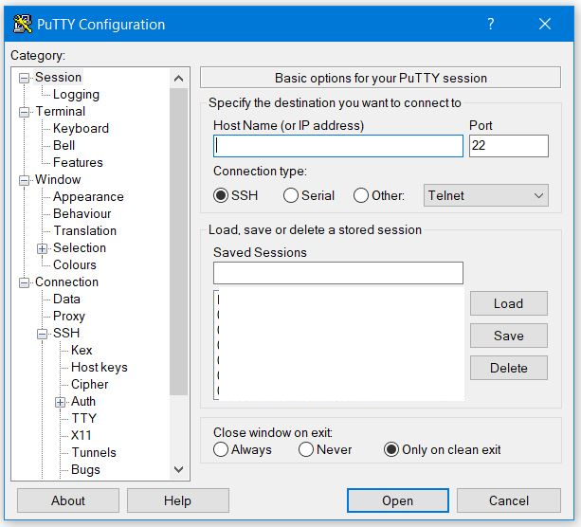581x527 pixels.
Task: Click the category tree scroll up arrow
Action: [179, 79]
